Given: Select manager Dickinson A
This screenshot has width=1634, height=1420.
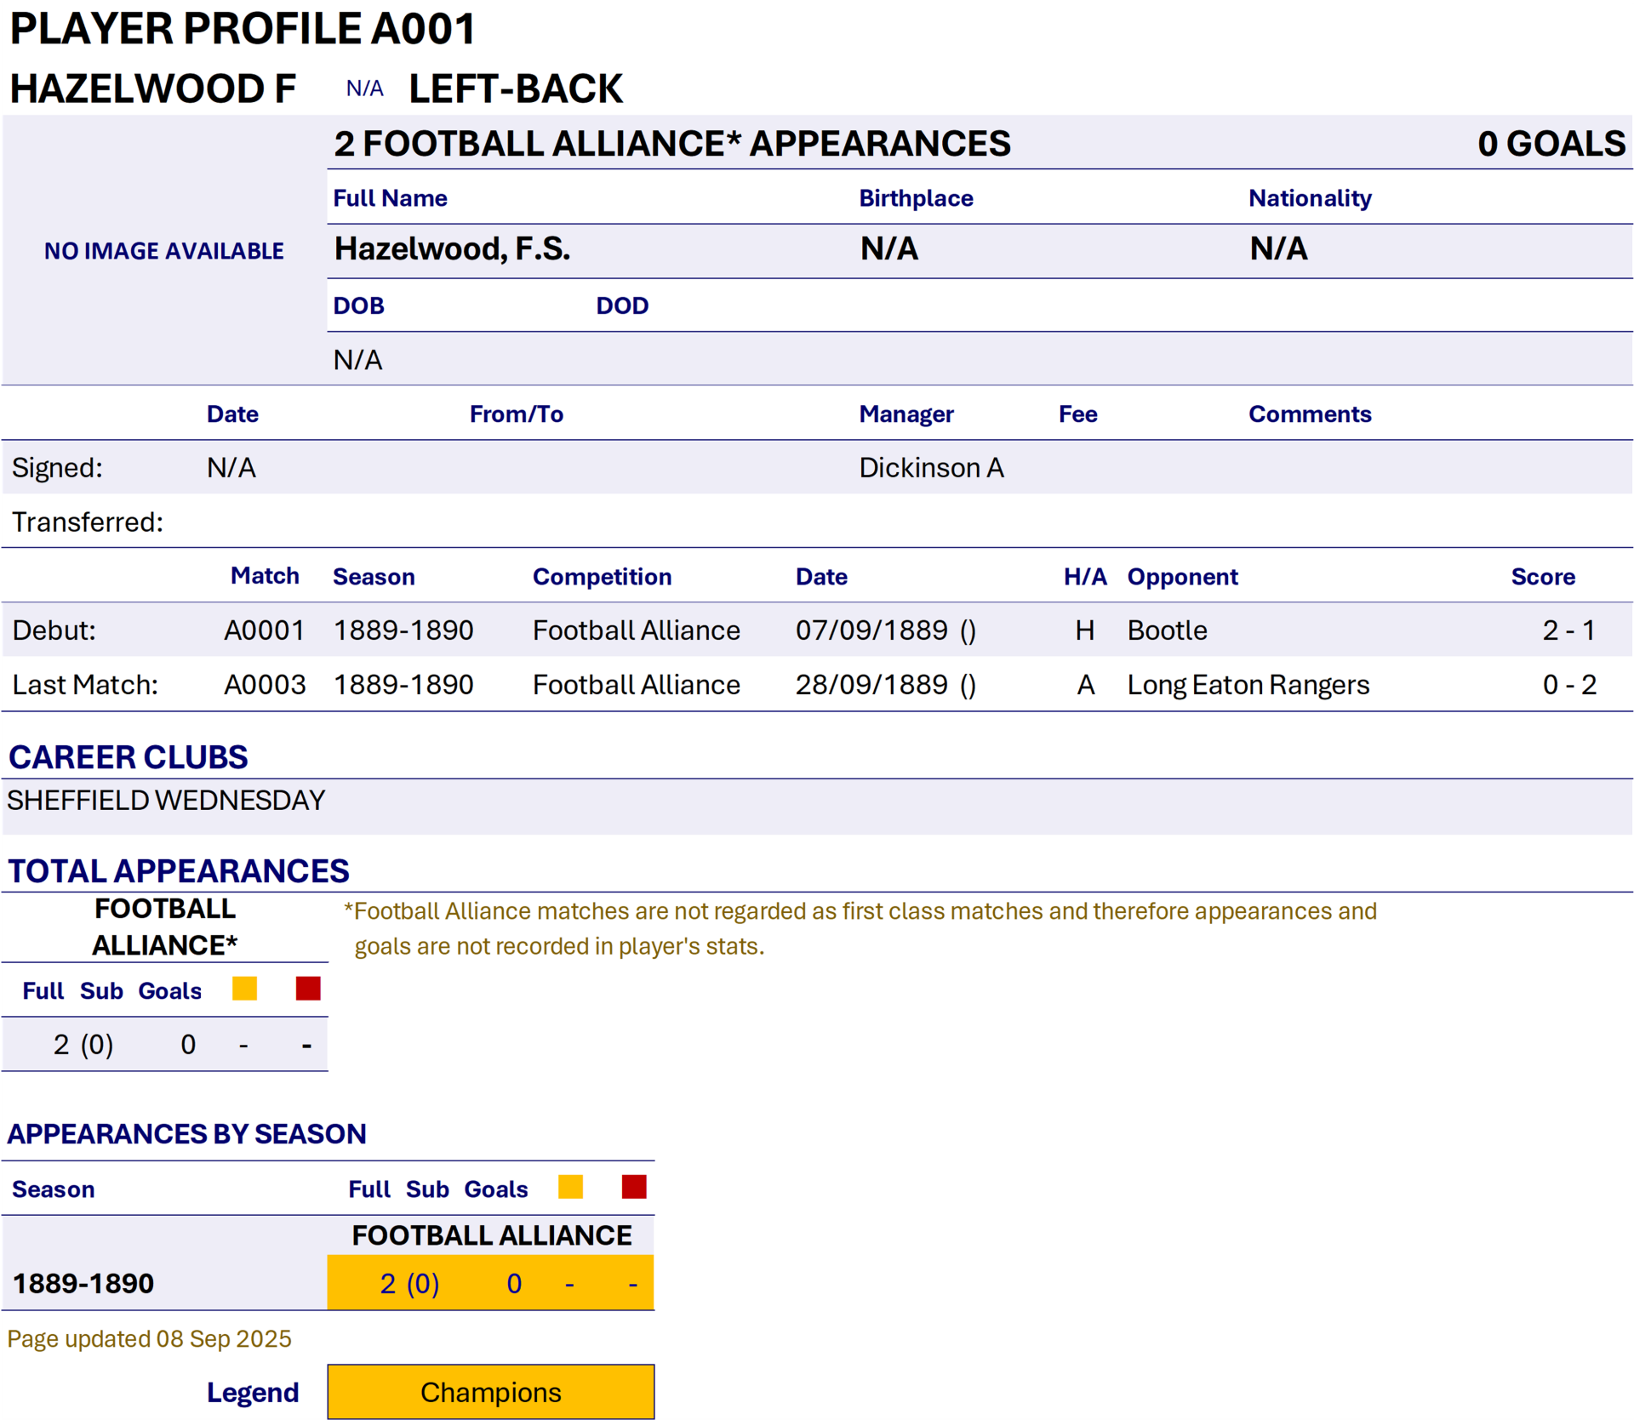Looking at the screenshot, I should 931,468.
